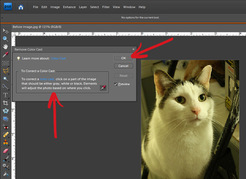Choose the Rectangular Marquee tool
The width and height of the screenshot is (246, 179).
6,63
